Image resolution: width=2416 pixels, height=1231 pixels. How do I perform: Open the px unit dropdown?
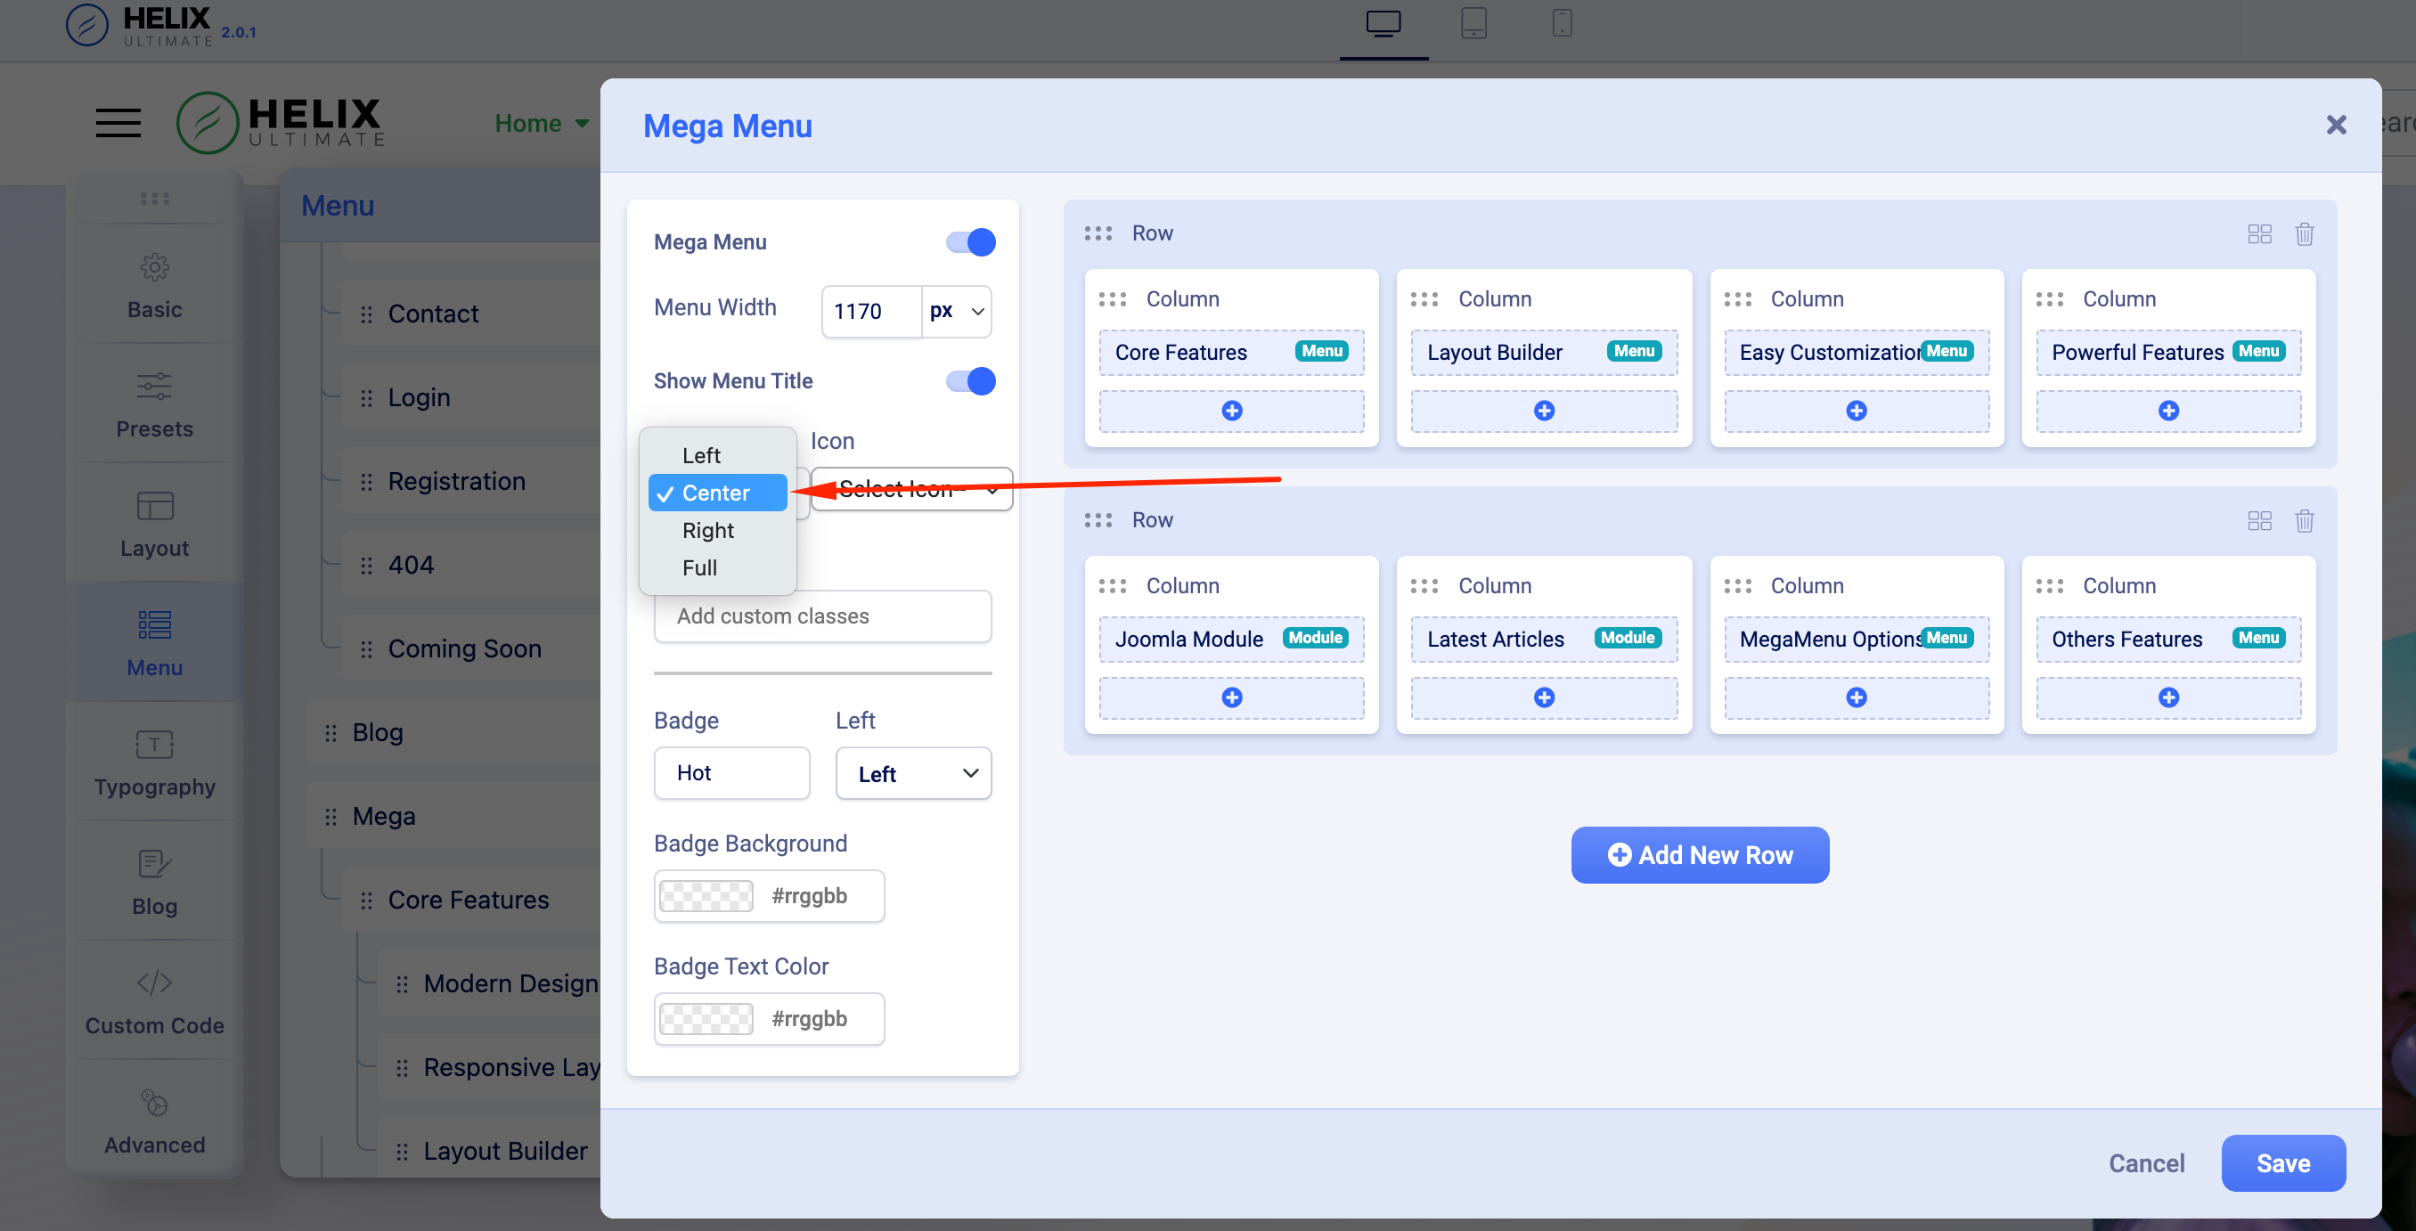957,311
